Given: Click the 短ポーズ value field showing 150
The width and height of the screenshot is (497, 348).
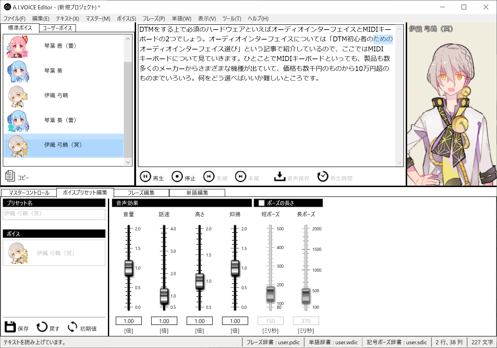Looking at the screenshot, I should [271, 321].
